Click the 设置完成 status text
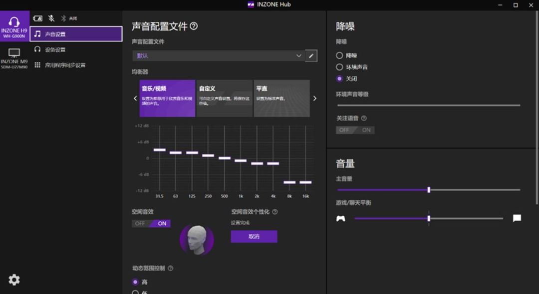Viewport: 539px width, 294px height. click(240, 223)
